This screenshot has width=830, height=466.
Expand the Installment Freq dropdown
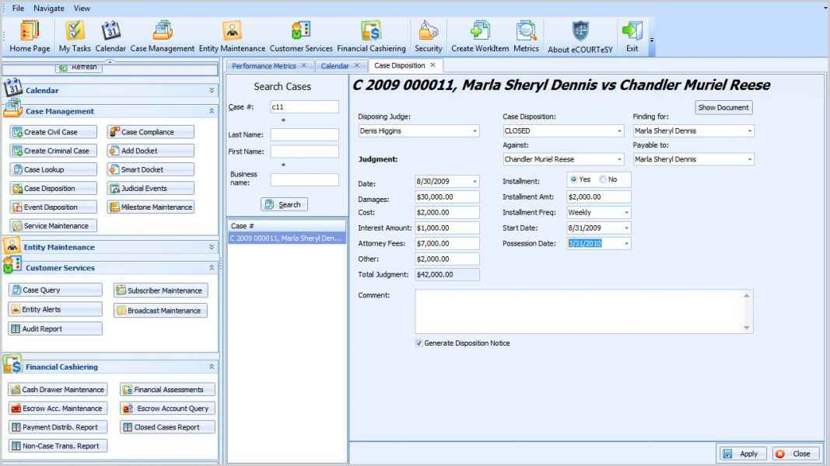[625, 211]
